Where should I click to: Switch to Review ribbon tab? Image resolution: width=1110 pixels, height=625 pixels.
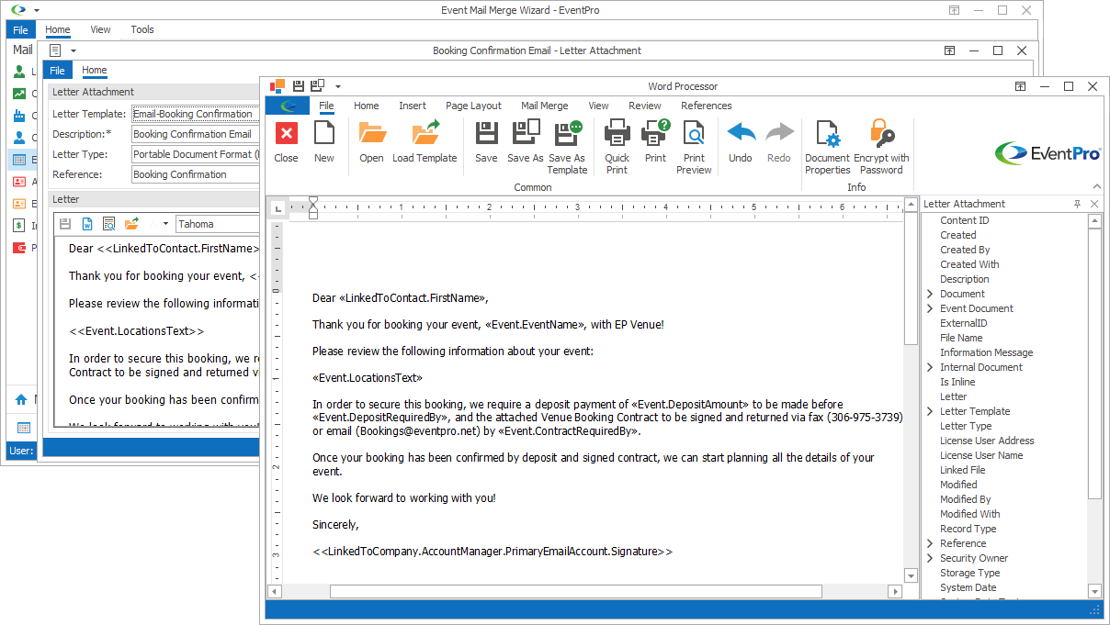pyautogui.click(x=645, y=106)
